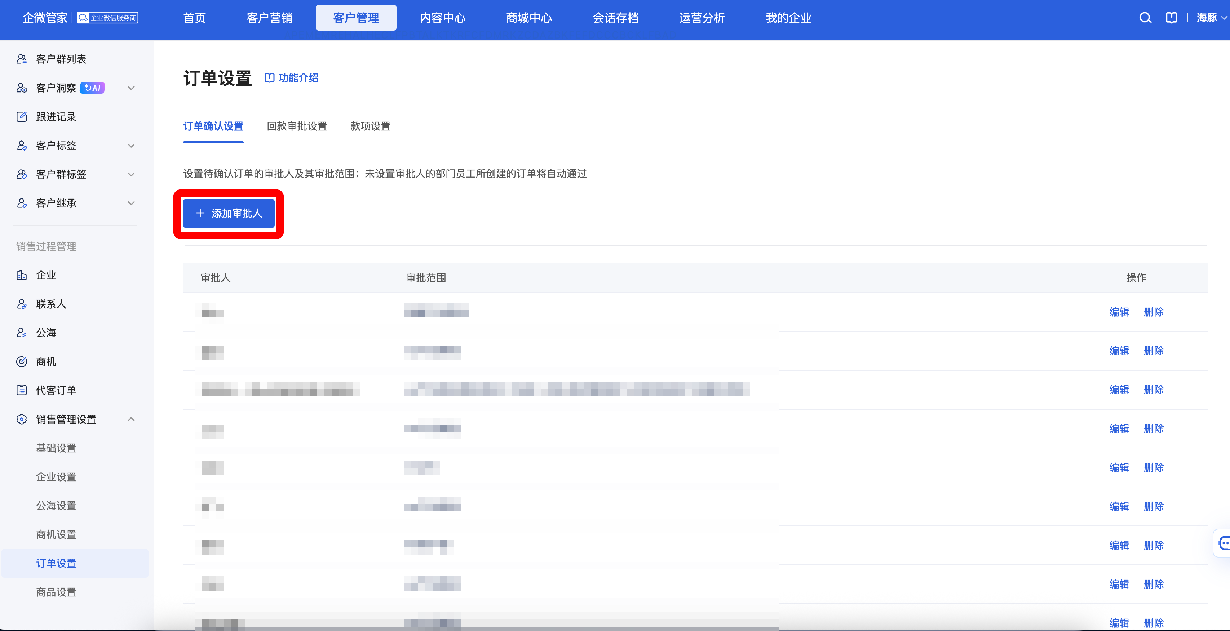Click the 客户继承 sidebar icon
Viewport: 1230px width, 631px height.
tap(22, 203)
